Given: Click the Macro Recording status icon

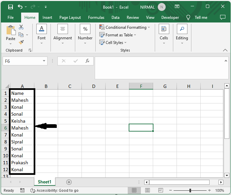Looking at the screenshot, I should click(x=22, y=190).
